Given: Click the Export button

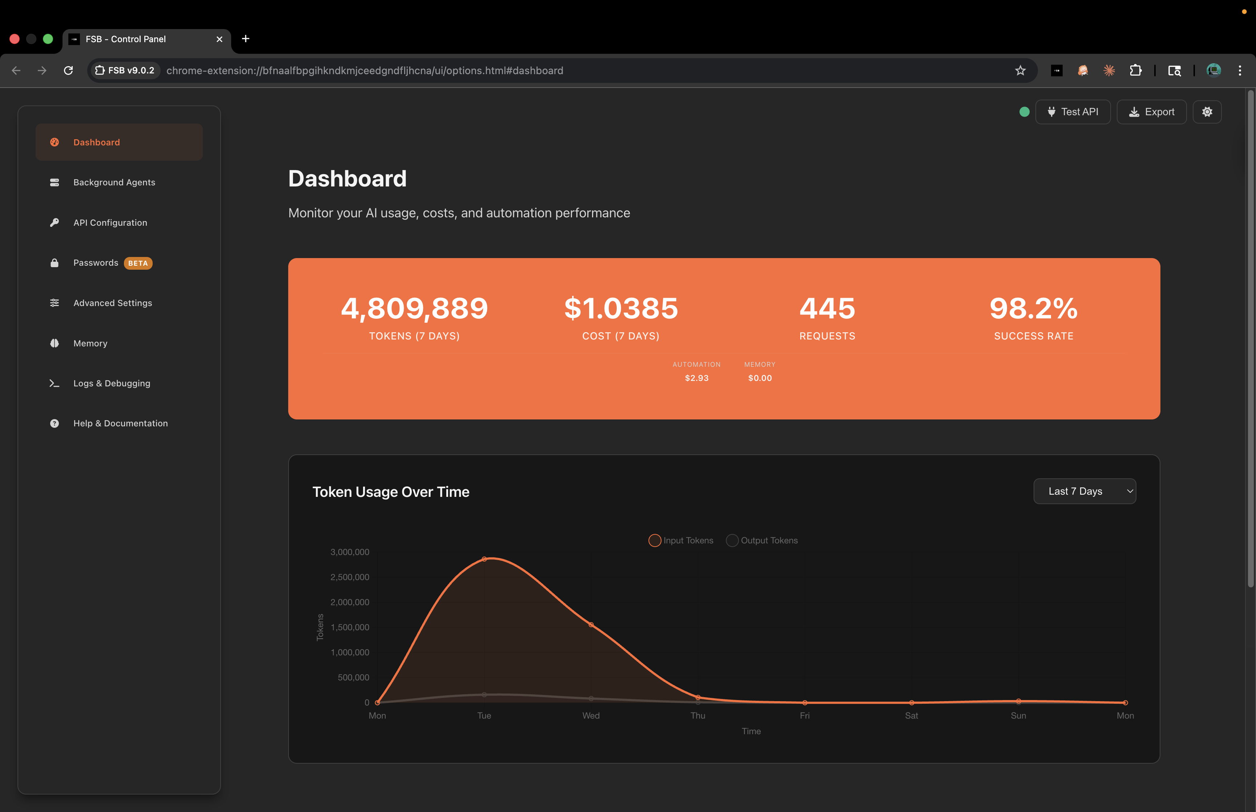Looking at the screenshot, I should tap(1152, 112).
